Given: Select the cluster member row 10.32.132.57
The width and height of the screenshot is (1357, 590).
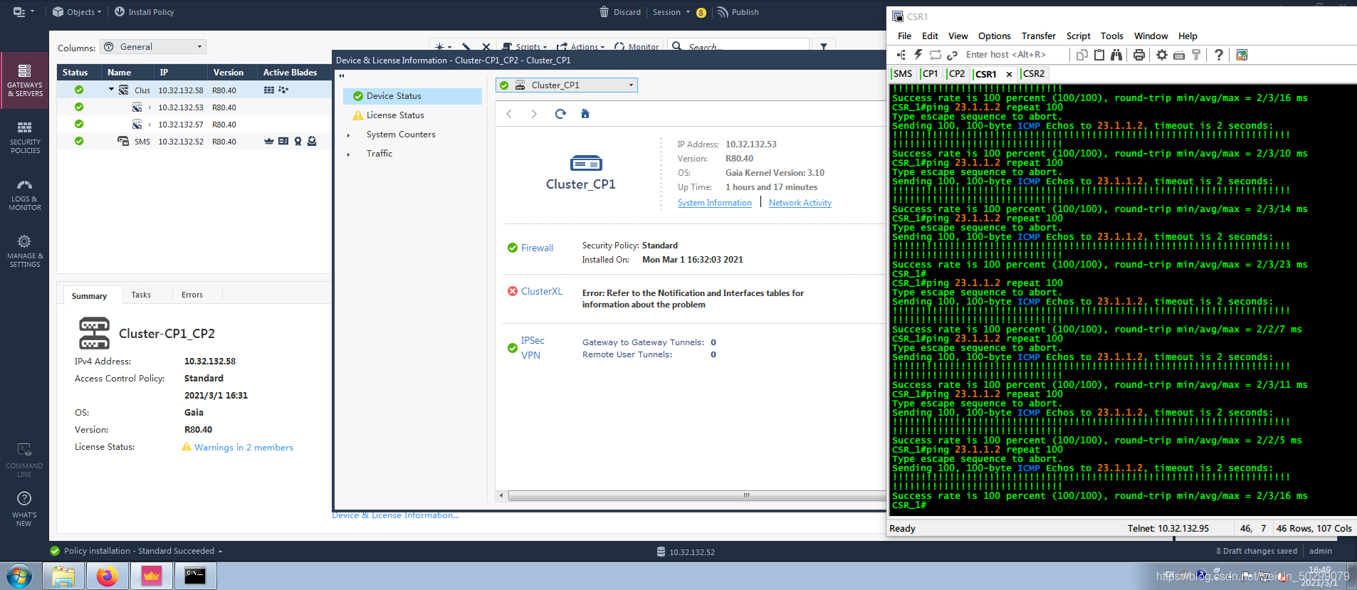Looking at the screenshot, I should point(194,125).
